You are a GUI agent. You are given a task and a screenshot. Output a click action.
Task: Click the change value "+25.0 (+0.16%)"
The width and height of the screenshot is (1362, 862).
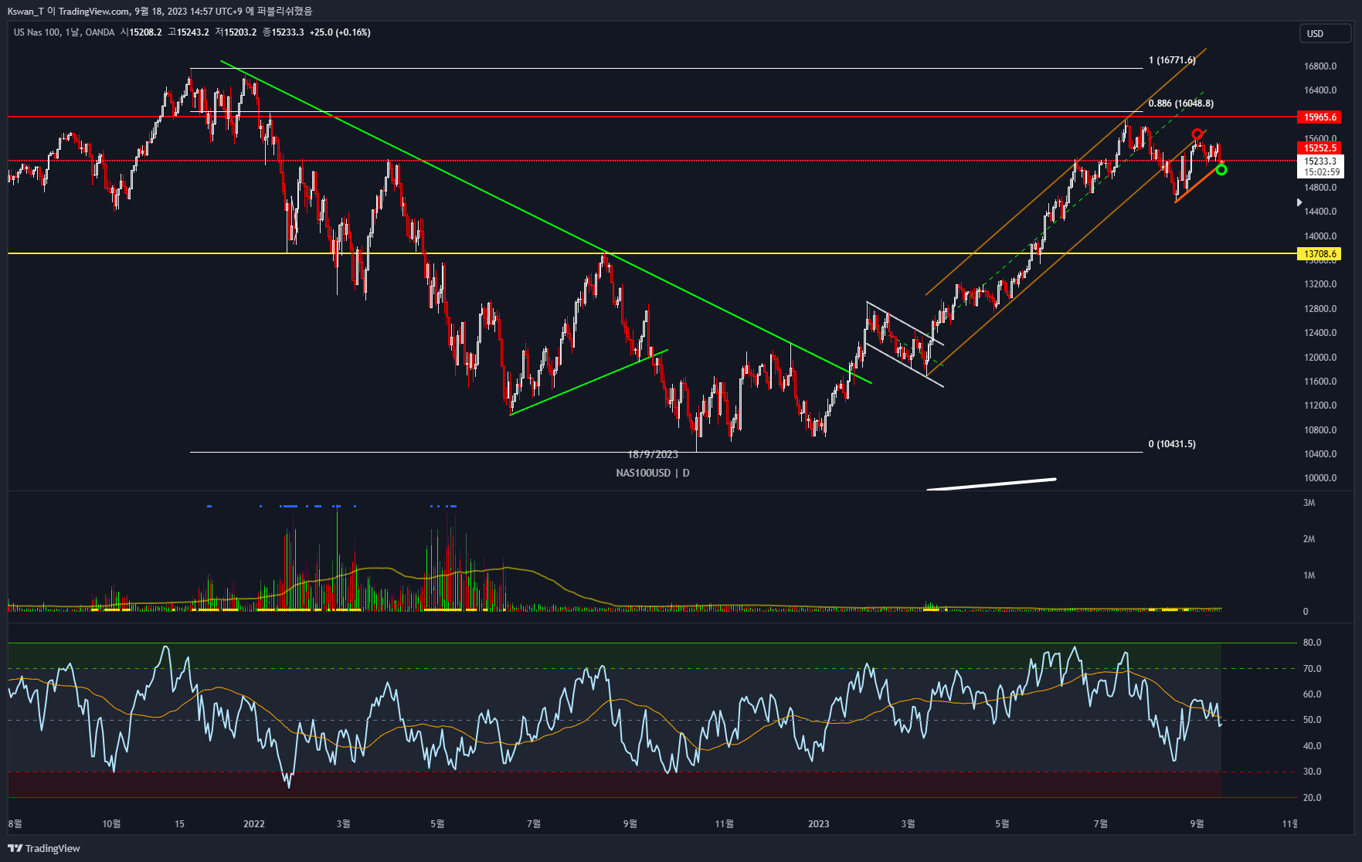(340, 32)
